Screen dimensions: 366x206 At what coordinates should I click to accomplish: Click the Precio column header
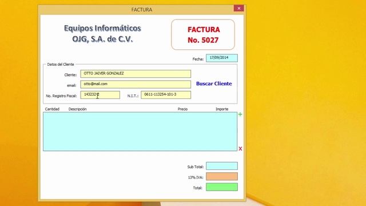pyautogui.click(x=182, y=109)
